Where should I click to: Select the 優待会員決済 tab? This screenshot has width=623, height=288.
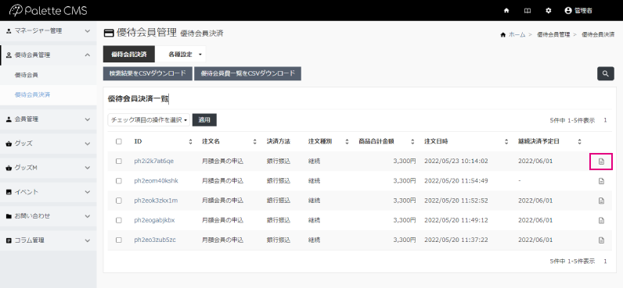point(128,55)
